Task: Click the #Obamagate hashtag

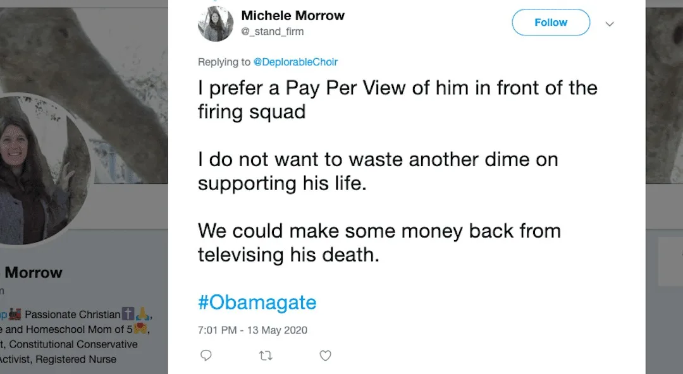Action: [257, 302]
